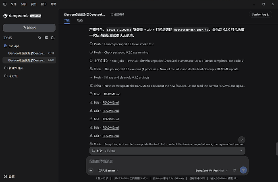Expand Think step about updating README
Image resolution: width=278 pixels, height=182 pixels.
click(167, 86)
